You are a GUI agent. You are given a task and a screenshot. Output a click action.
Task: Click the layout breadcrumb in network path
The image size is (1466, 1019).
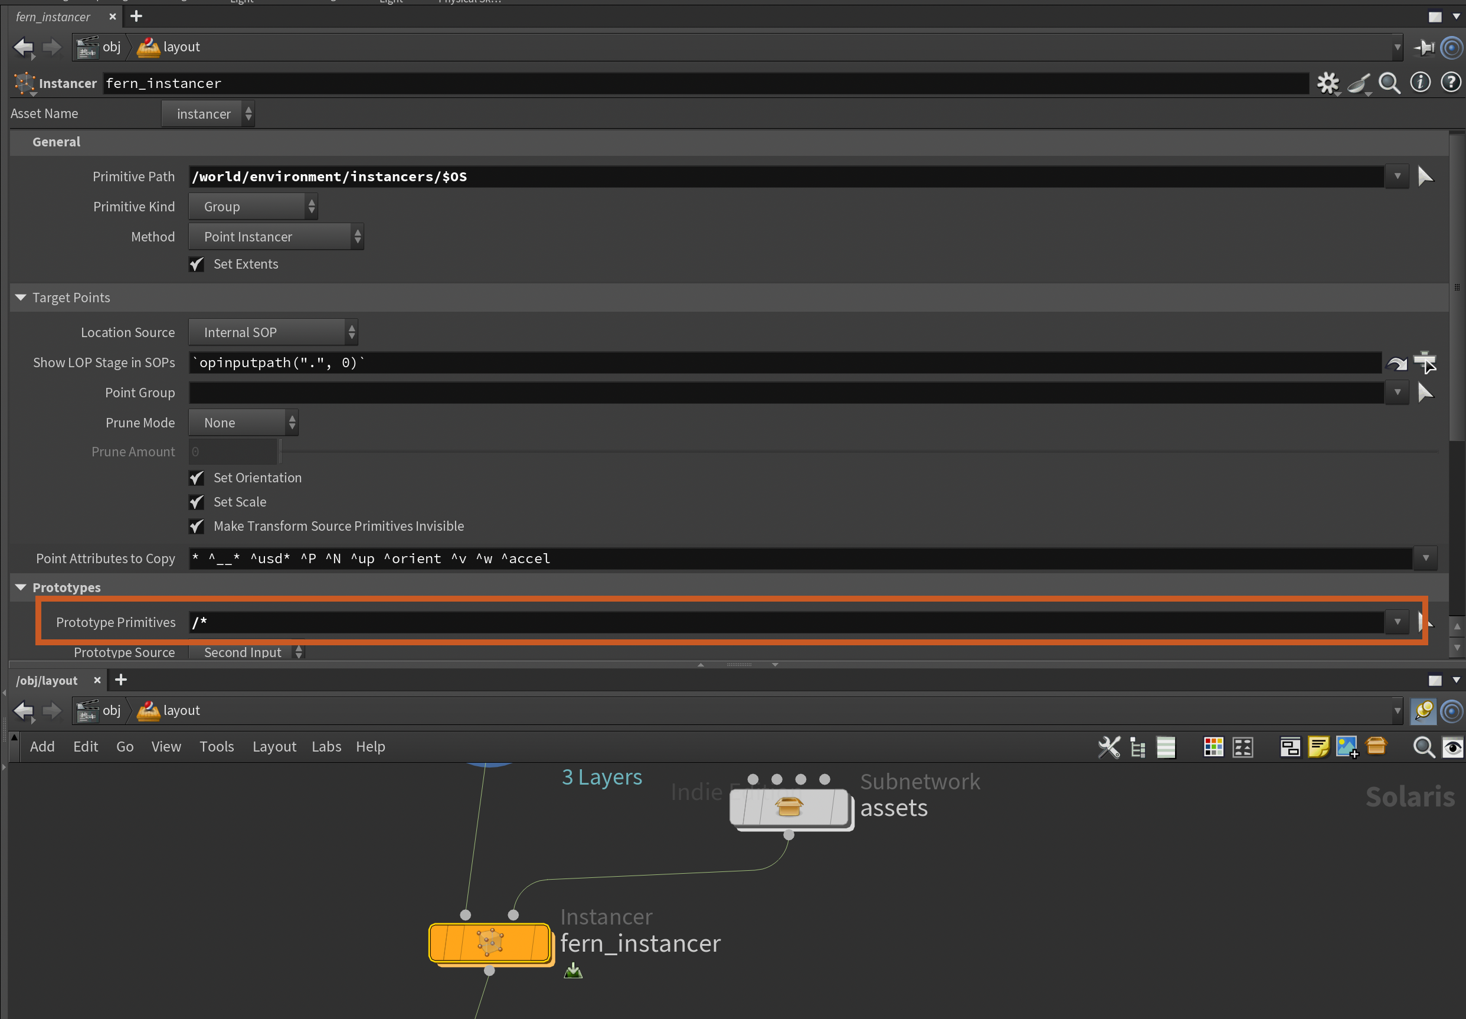181,710
